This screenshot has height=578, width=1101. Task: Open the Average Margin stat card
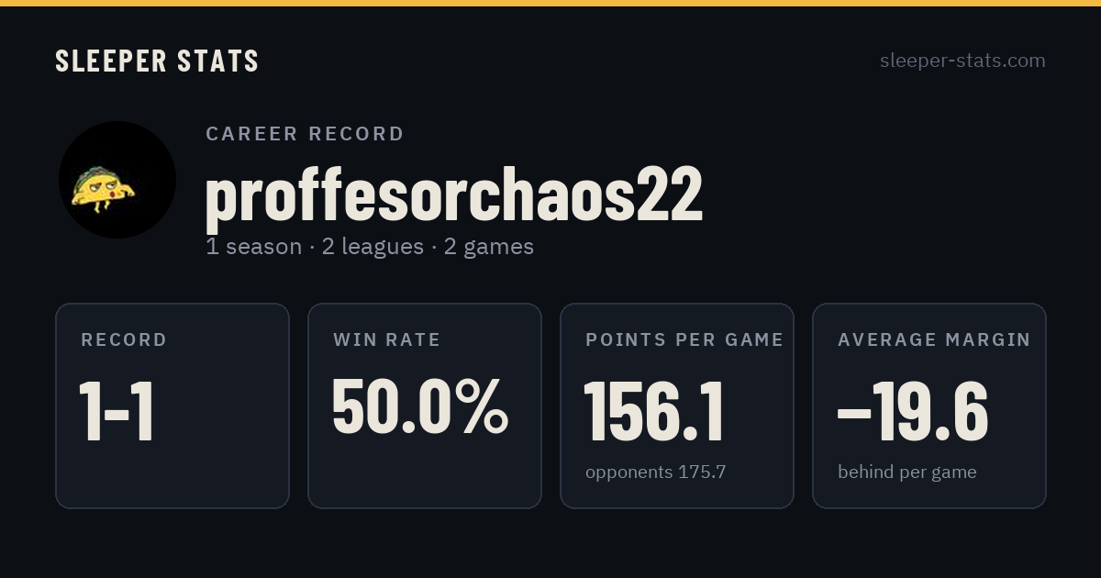click(929, 406)
